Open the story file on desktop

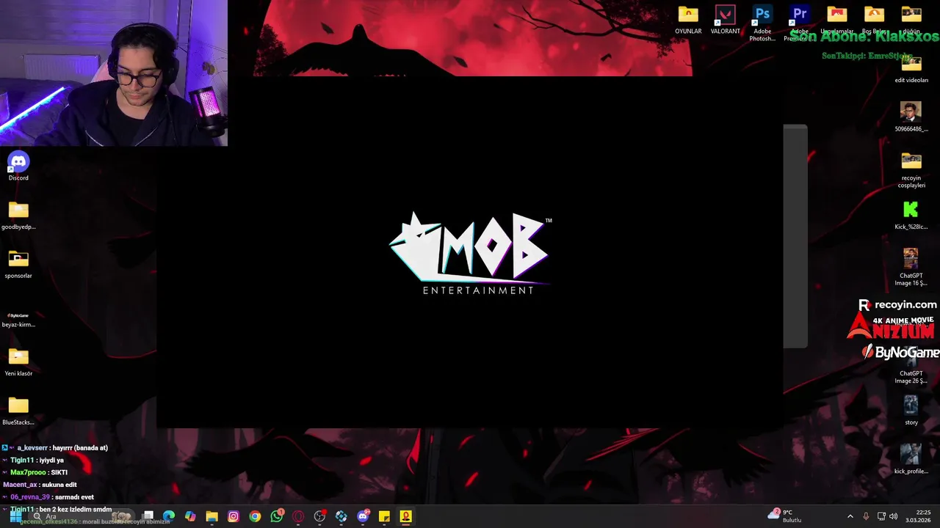point(911,411)
